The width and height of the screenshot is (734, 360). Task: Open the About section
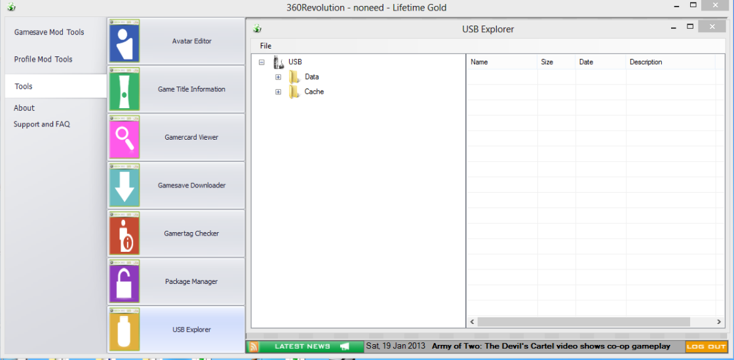click(24, 108)
